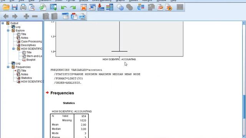This screenshot has width=246, height=138.
Task: Select Notes item under Frequencies
Action: click(x=25, y=74)
